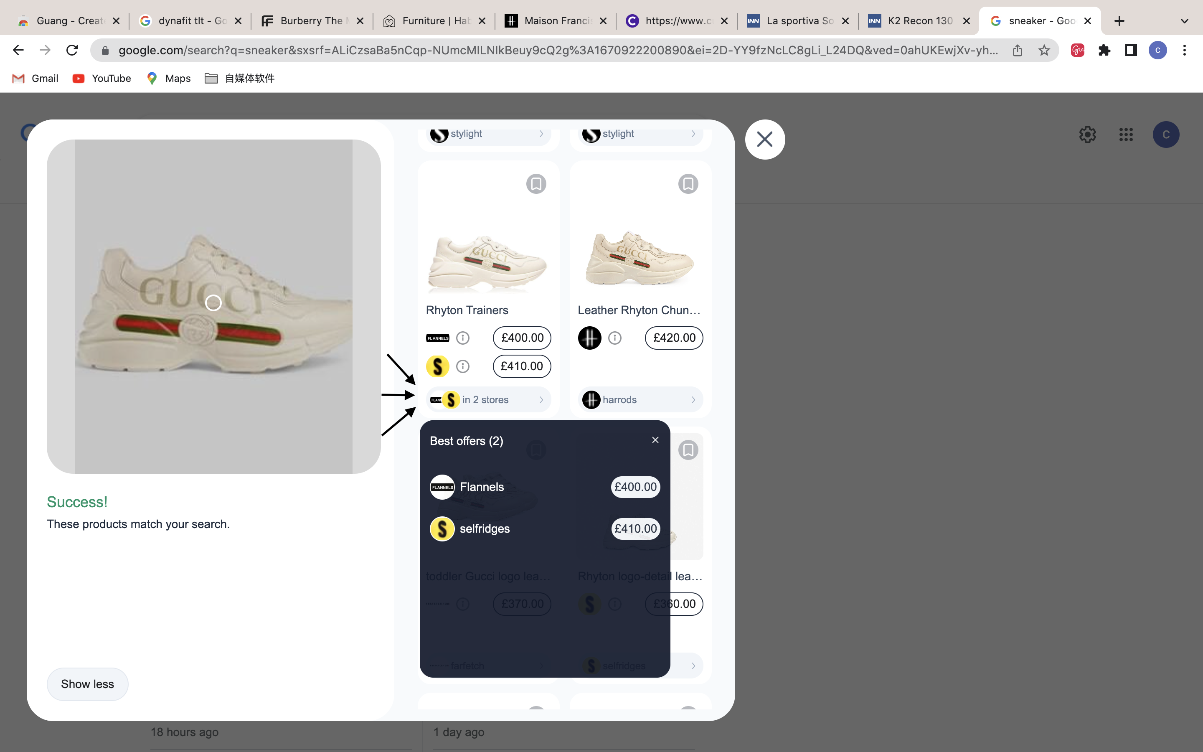Click the Show less button
The width and height of the screenshot is (1203, 752).
click(x=87, y=684)
